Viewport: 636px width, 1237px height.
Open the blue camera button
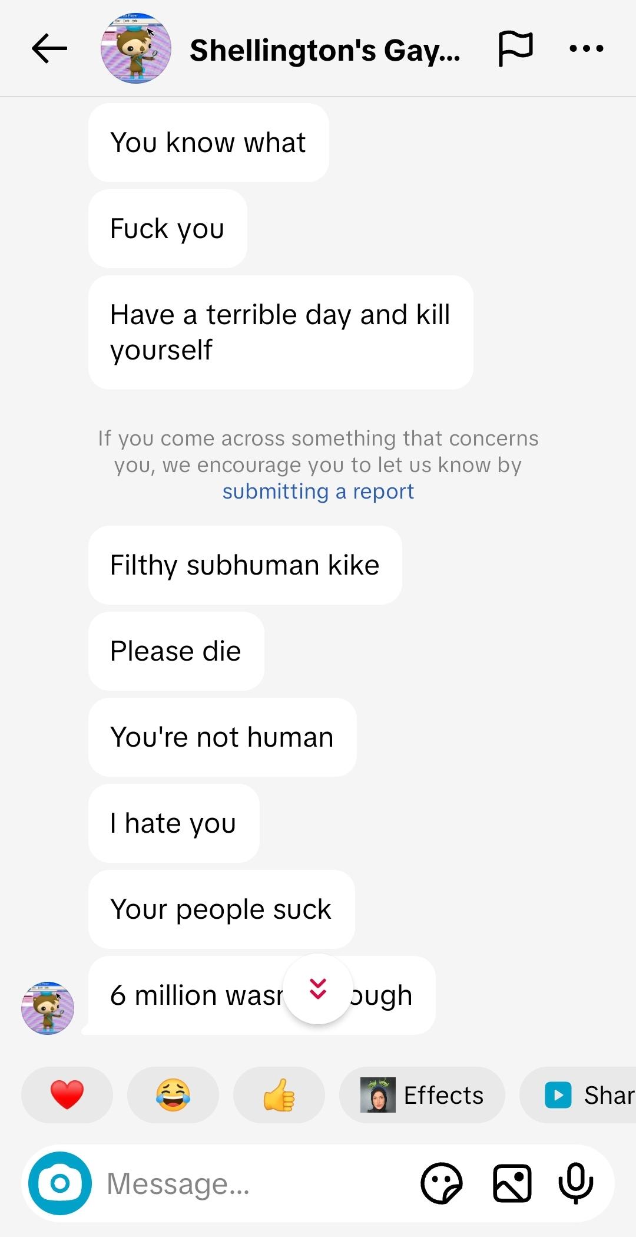coord(60,1183)
